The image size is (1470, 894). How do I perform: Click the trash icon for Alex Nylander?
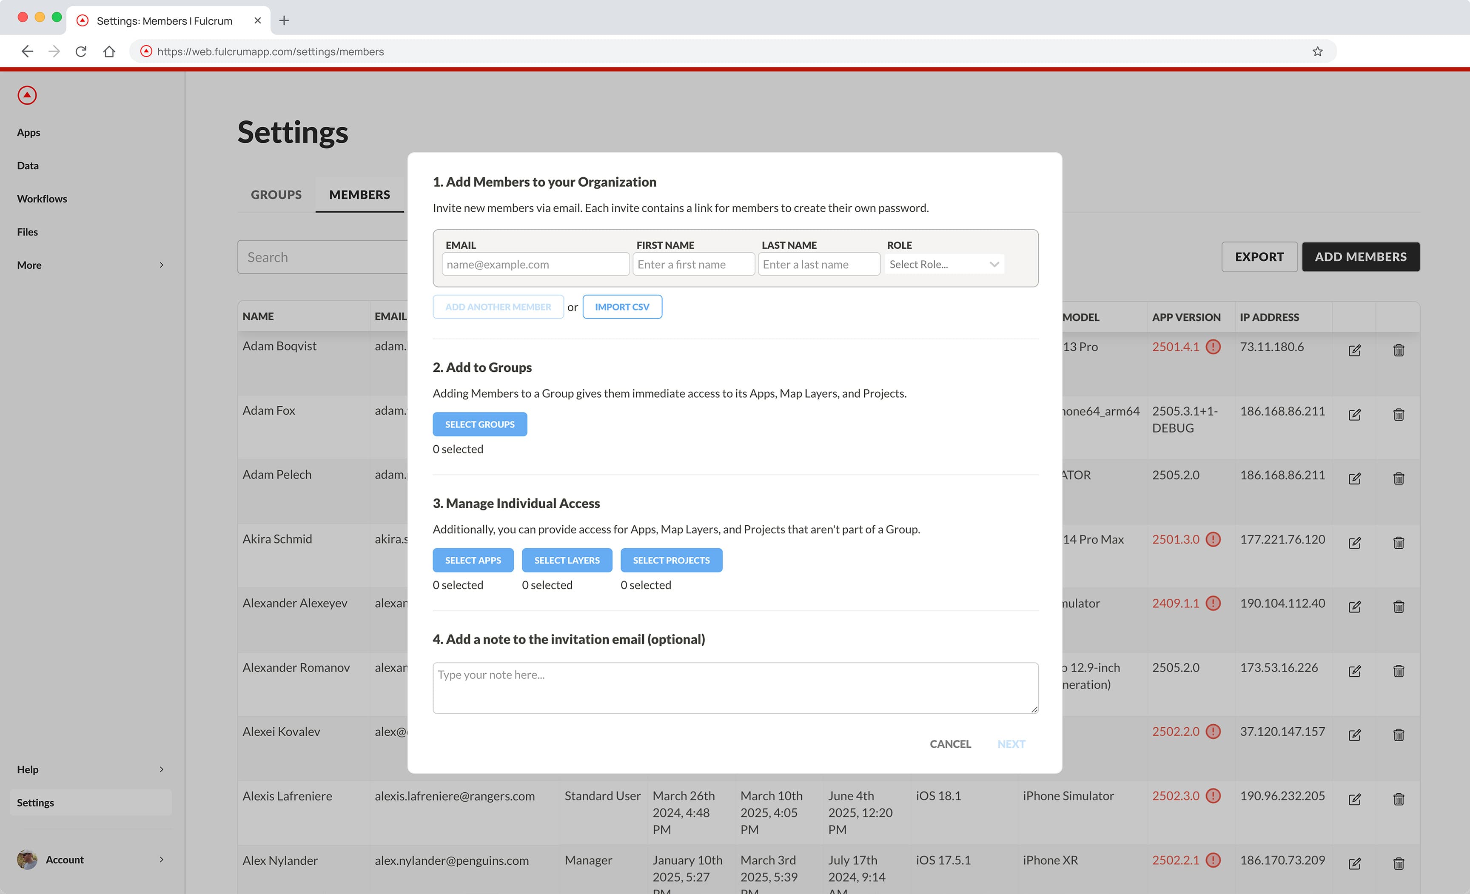(x=1399, y=863)
